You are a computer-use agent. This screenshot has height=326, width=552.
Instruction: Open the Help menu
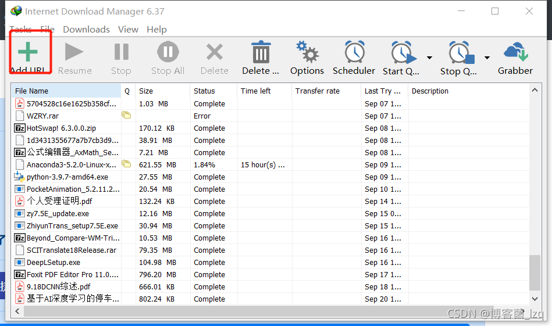pos(156,30)
